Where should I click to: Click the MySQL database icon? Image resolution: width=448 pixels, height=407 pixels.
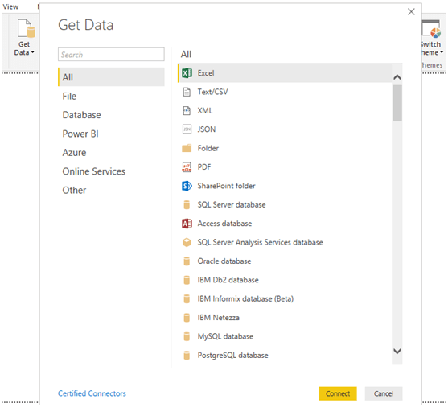187,337
